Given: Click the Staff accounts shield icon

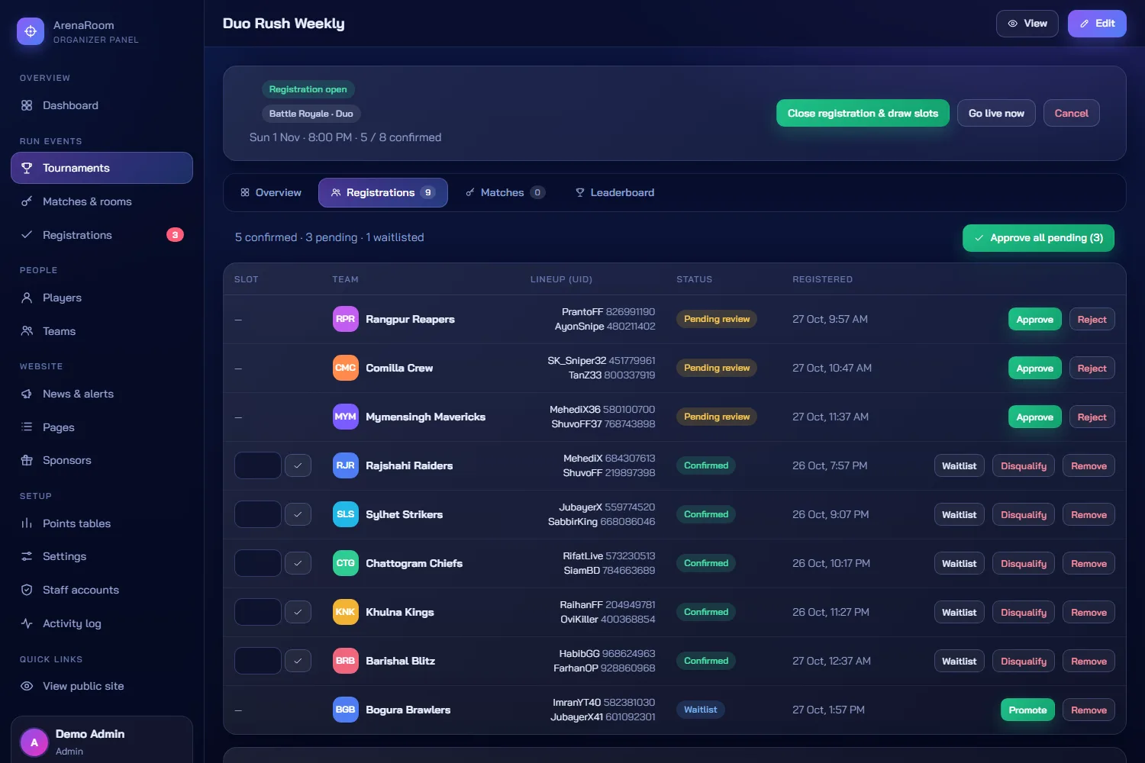Looking at the screenshot, I should [x=27, y=590].
